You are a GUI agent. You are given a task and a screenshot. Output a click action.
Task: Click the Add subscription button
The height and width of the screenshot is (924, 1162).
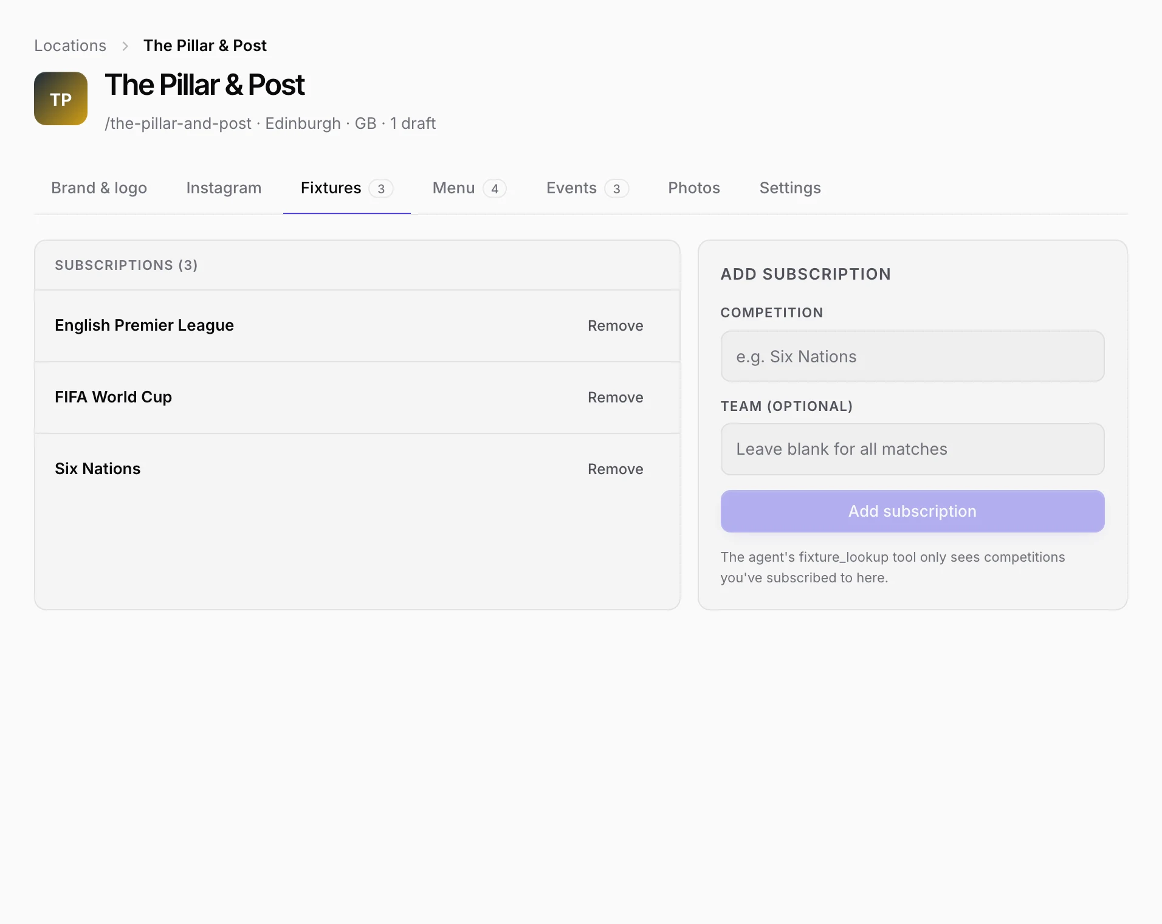[912, 511]
